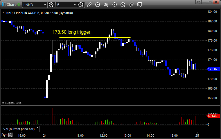
Task: Click the blue Chart window type icon
Action: coord(4,5)
